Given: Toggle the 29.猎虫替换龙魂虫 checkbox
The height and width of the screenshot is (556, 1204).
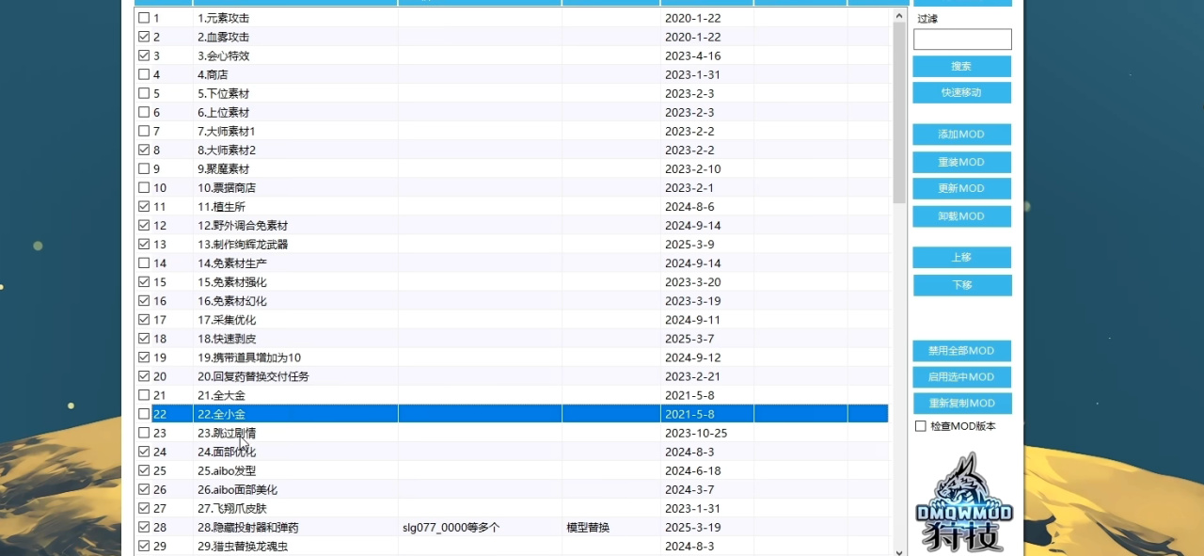Looking at the screenshot, I should point(144,546).
